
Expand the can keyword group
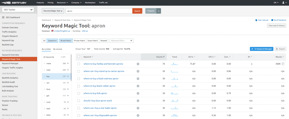(44, 83)
